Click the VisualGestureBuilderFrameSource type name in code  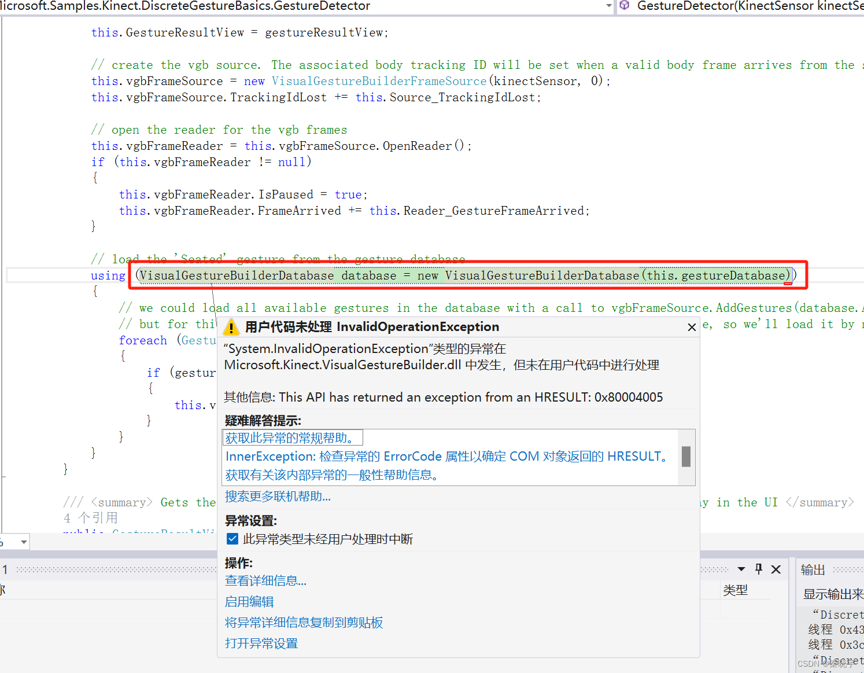pyautogui.click(x=379, y=81)
